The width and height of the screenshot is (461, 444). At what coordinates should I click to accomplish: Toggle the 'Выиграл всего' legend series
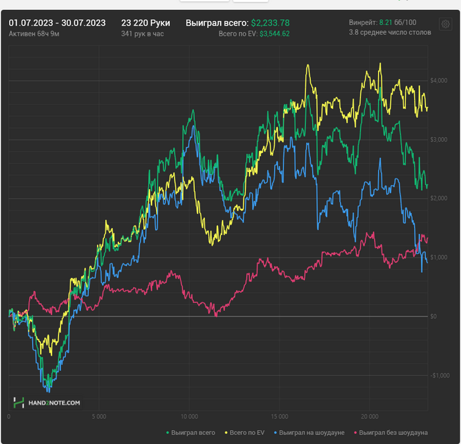click(191, 433)
